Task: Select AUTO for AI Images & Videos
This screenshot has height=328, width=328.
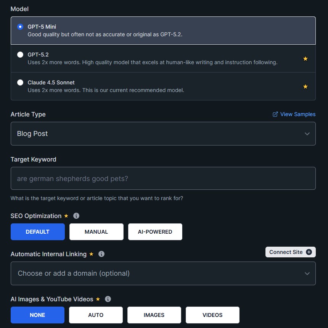Action: (x=96, y=315)
